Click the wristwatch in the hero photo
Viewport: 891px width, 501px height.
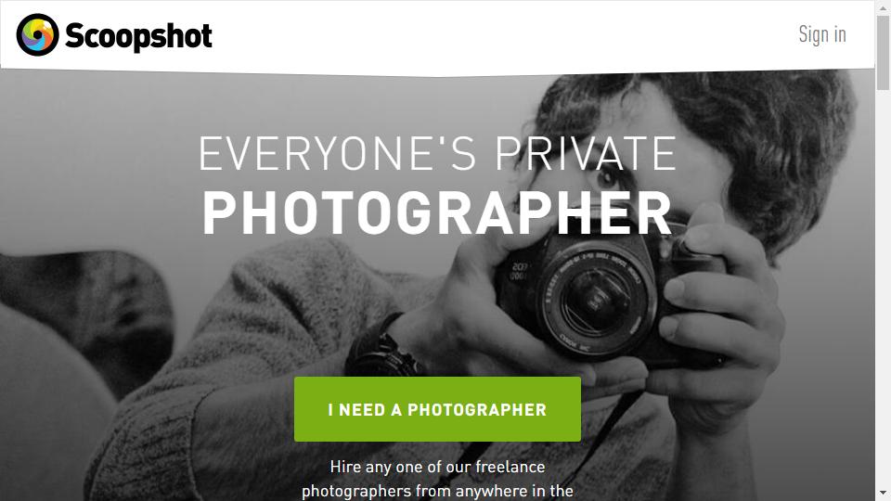[384, 350]
